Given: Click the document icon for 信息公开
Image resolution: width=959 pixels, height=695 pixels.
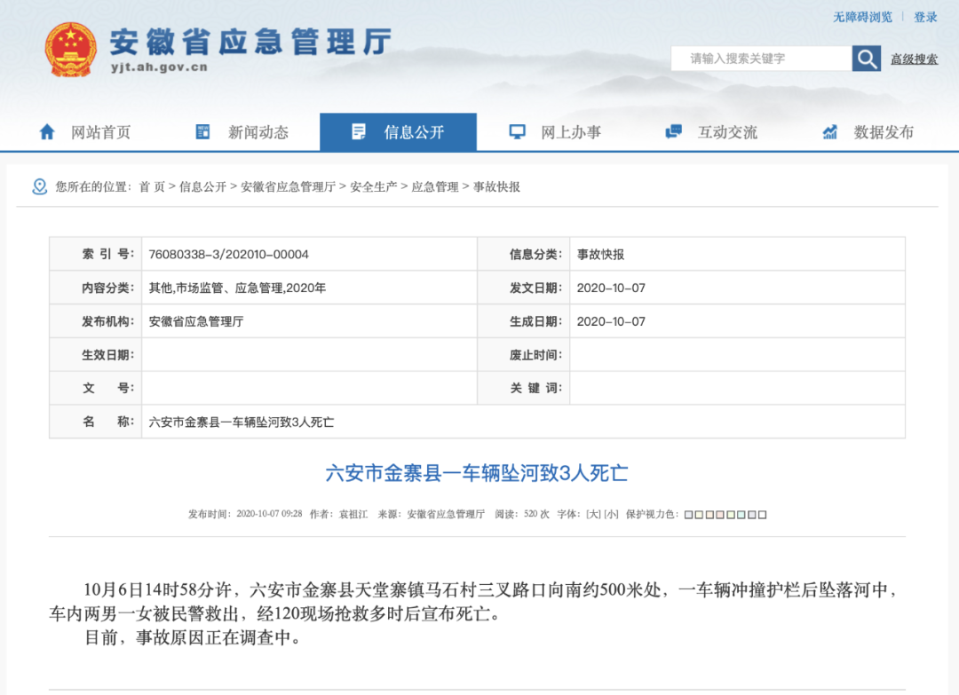Looking at the screenshot, I should click(x=359, y=132).
